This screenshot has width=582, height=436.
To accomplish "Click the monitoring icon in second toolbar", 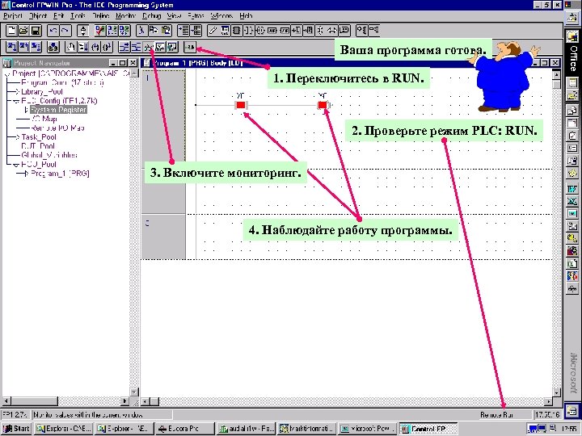I will tap(148, 47).
